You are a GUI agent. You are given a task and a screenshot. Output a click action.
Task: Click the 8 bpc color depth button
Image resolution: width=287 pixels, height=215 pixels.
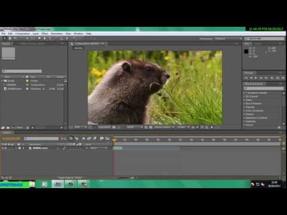tap(19, 127)
